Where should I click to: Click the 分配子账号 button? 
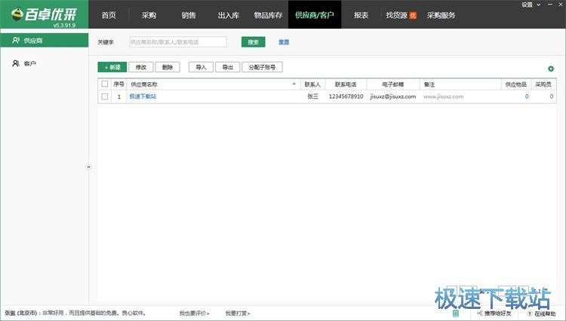point(262,67)
